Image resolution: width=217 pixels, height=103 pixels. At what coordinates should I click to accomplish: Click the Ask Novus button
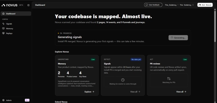point(205,5)
